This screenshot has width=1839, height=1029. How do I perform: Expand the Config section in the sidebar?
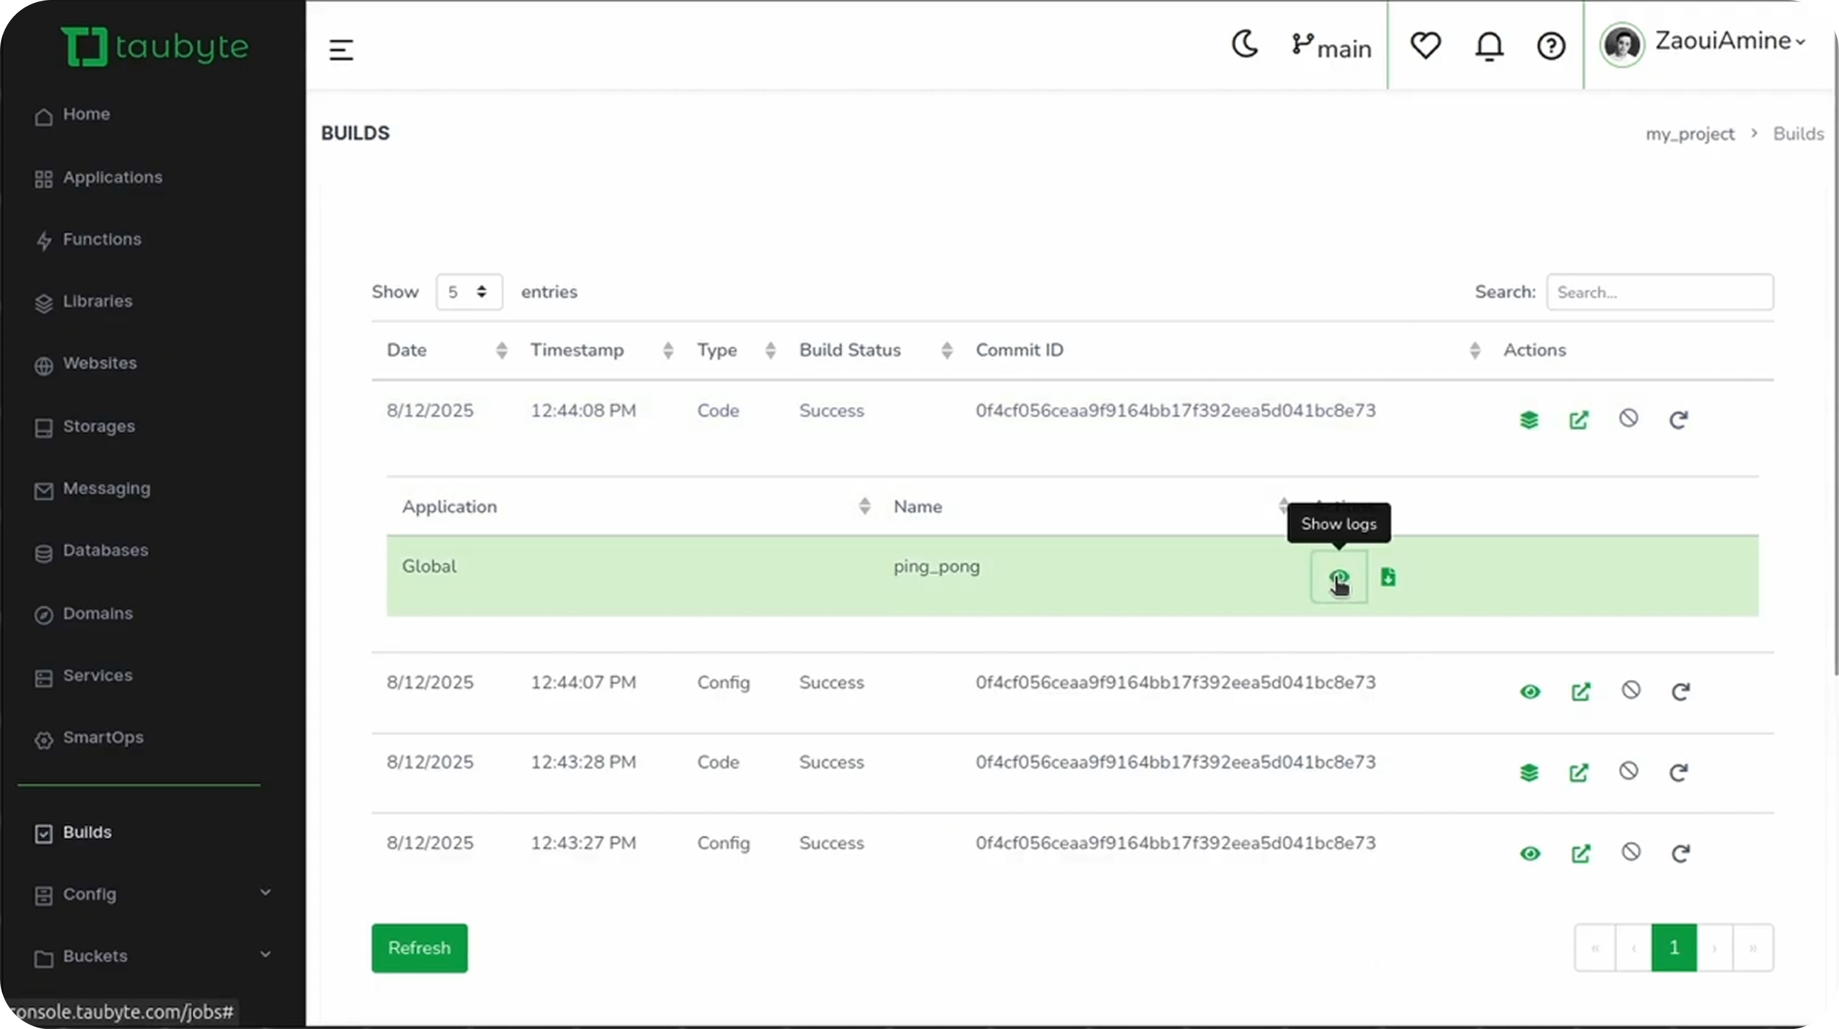point(265,893)
